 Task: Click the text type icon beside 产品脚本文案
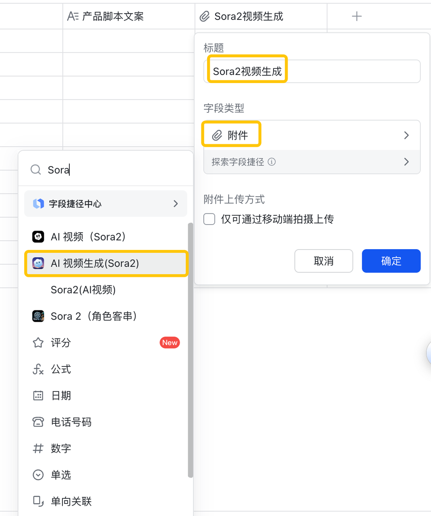pos(73,16)
